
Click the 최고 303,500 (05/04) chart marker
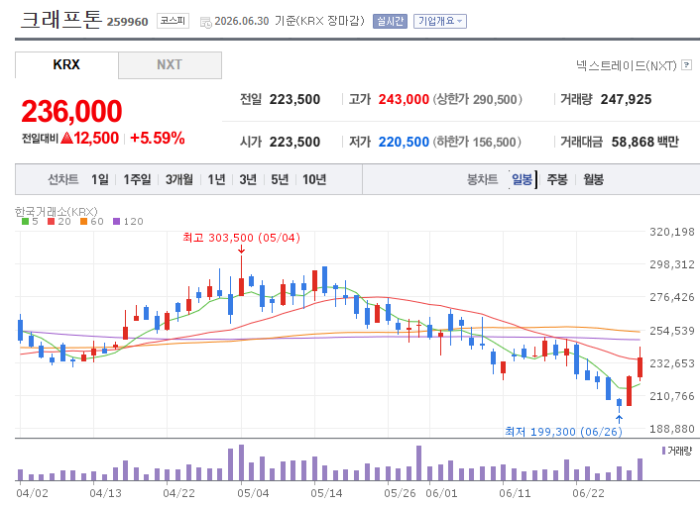242,238
